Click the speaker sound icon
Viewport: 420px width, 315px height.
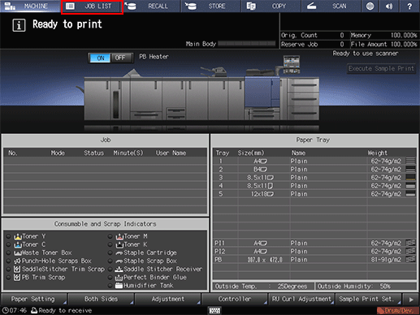[389, 6]
